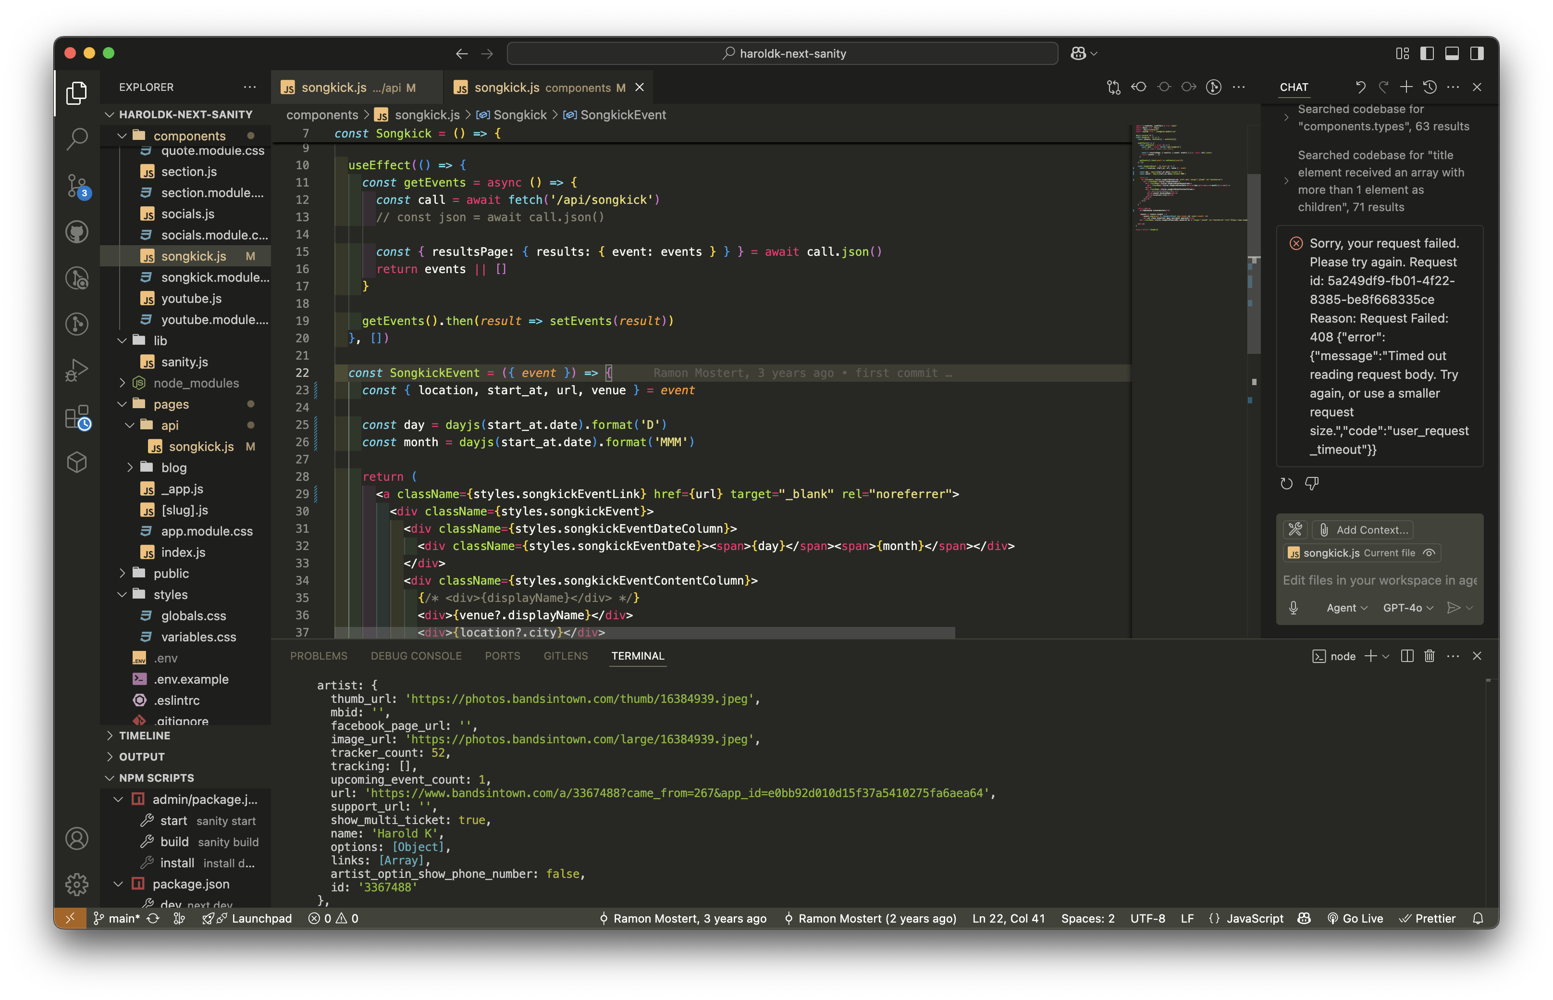This screenshot has width=1553, height=1000.
Task: Click Add Context button in chat
Action: [1363, 530]
